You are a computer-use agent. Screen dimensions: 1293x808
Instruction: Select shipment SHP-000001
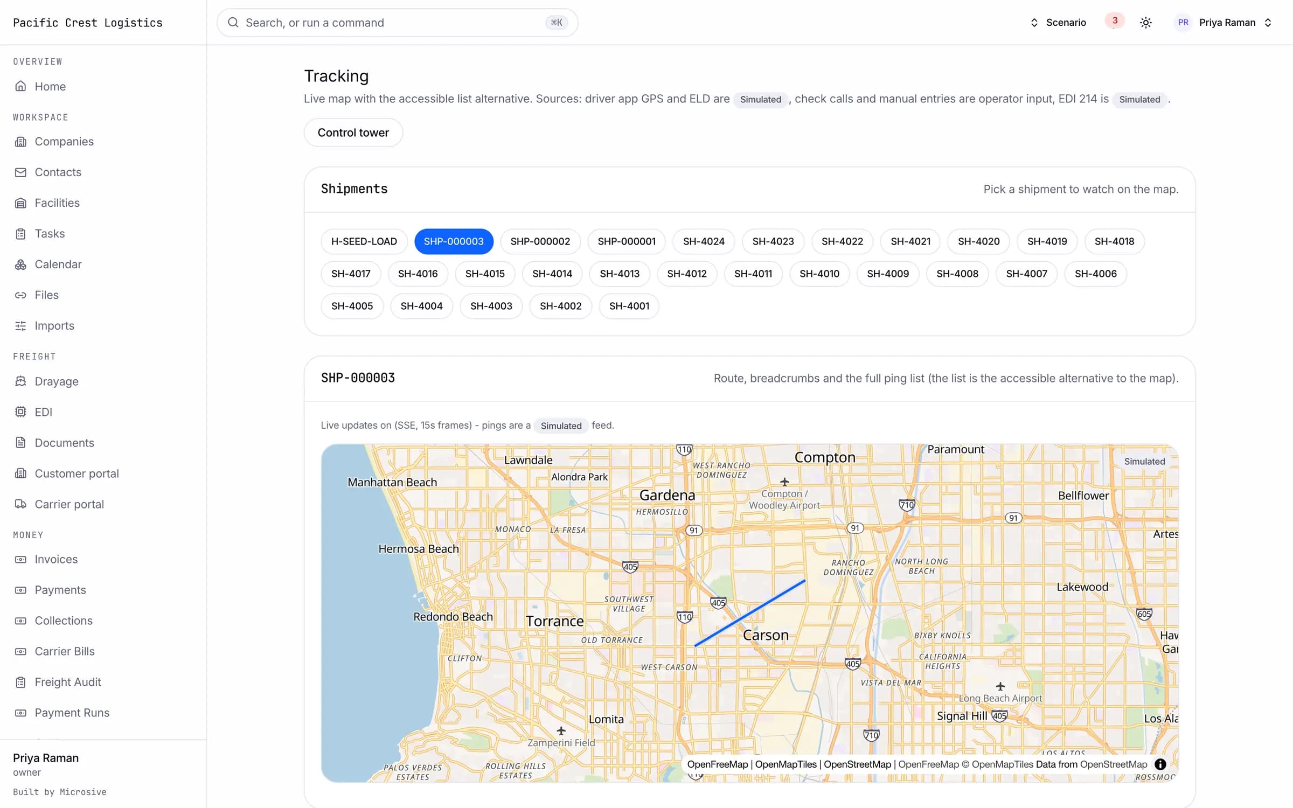[x=627, y=241]
